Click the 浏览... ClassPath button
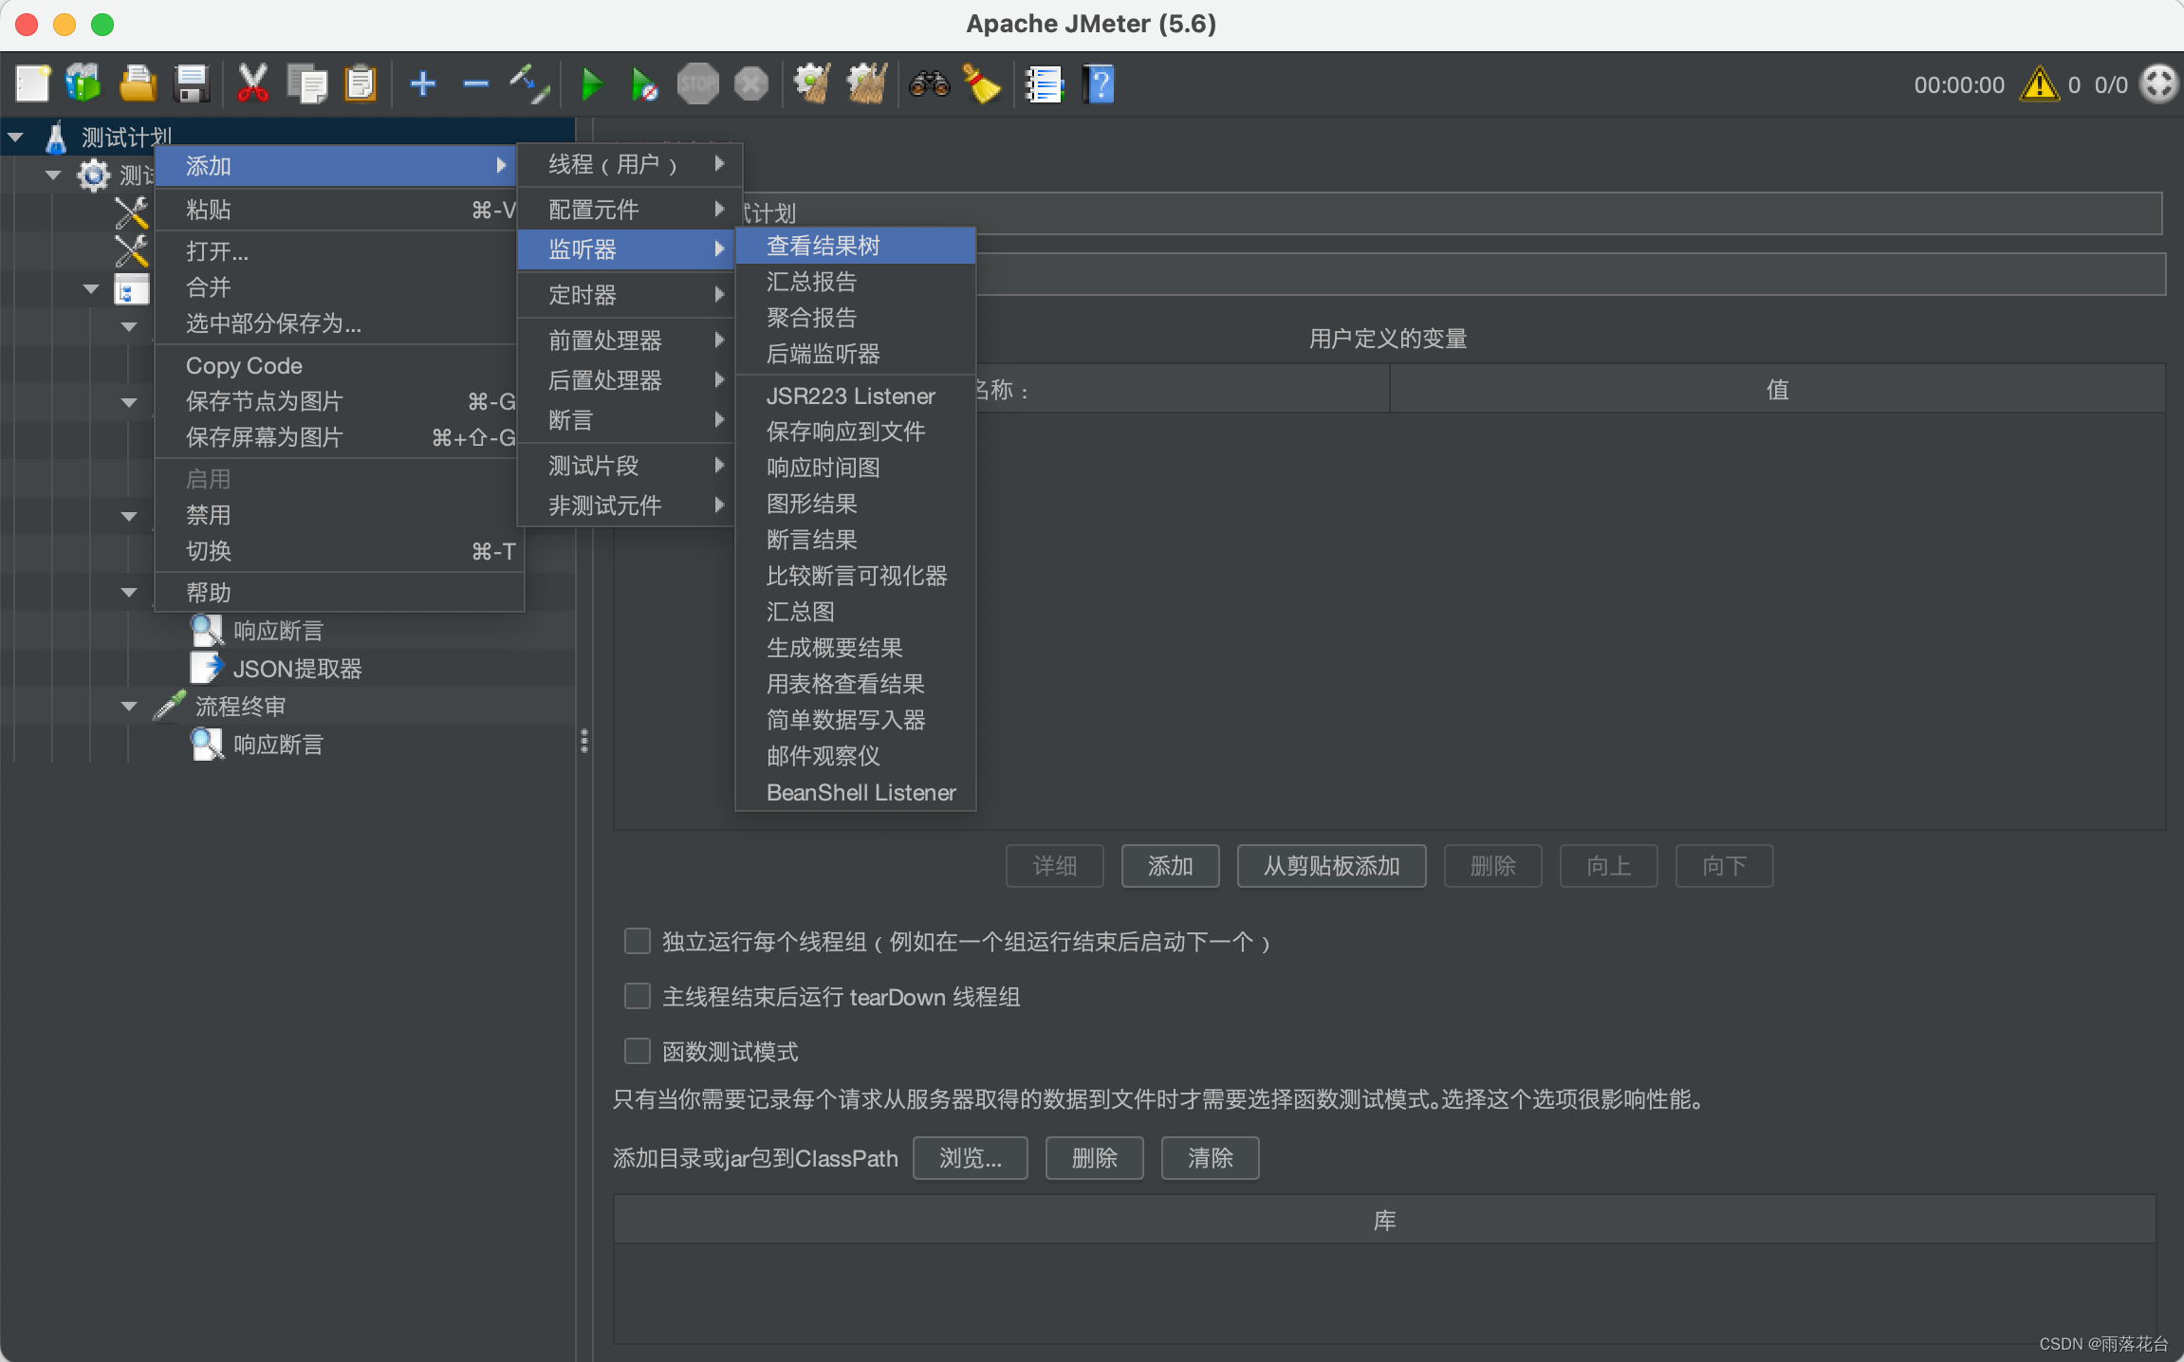 click(970, 1158)
